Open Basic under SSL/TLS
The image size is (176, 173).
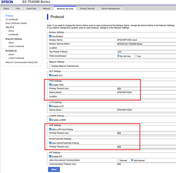pos(11,31)
